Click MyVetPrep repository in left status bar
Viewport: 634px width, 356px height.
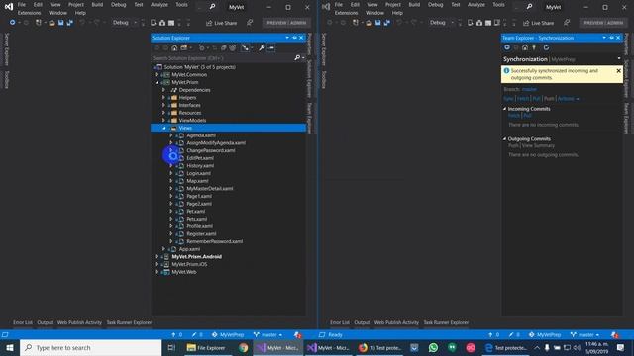[228, 335]
